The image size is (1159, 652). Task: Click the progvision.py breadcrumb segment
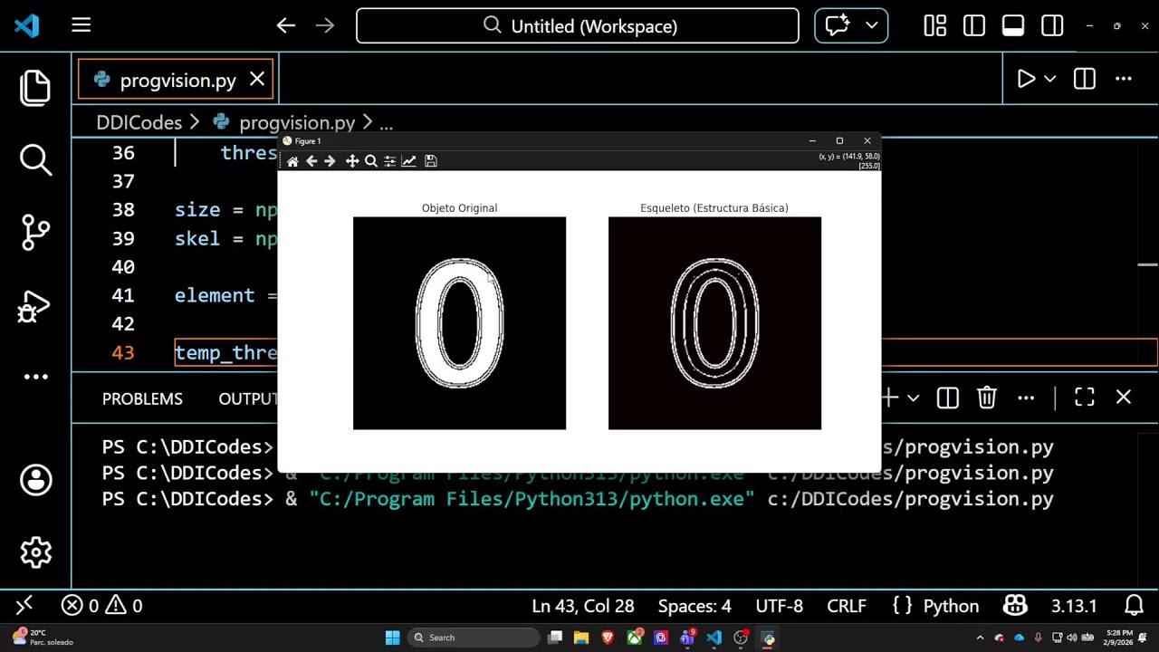point(297,123)
